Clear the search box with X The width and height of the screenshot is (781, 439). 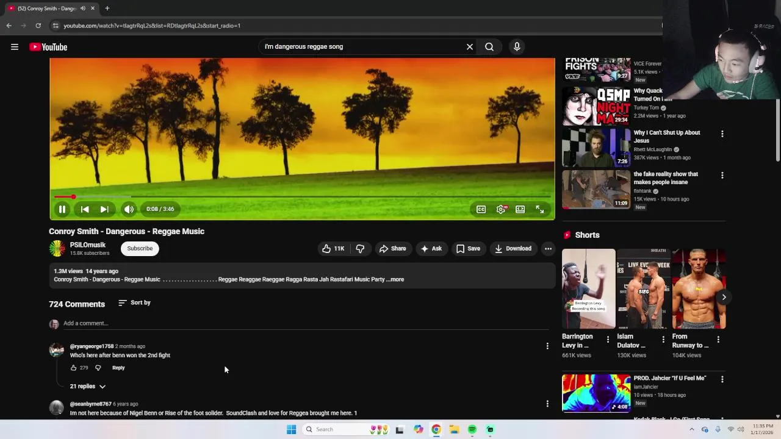click(470, 46)
